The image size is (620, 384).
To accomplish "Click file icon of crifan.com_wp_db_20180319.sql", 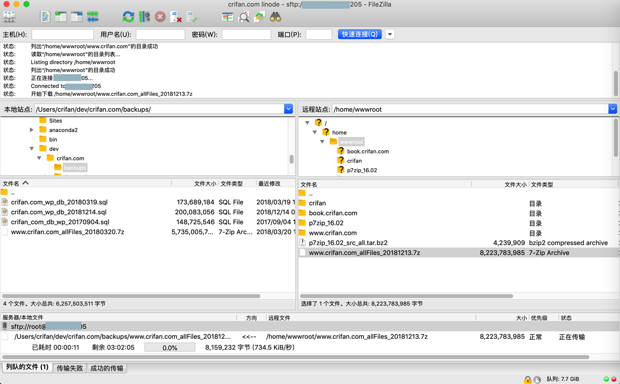I will click(x=5, y=202).
